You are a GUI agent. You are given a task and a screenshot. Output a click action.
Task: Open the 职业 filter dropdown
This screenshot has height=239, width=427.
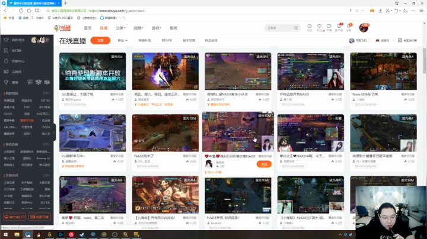[123, 40]
